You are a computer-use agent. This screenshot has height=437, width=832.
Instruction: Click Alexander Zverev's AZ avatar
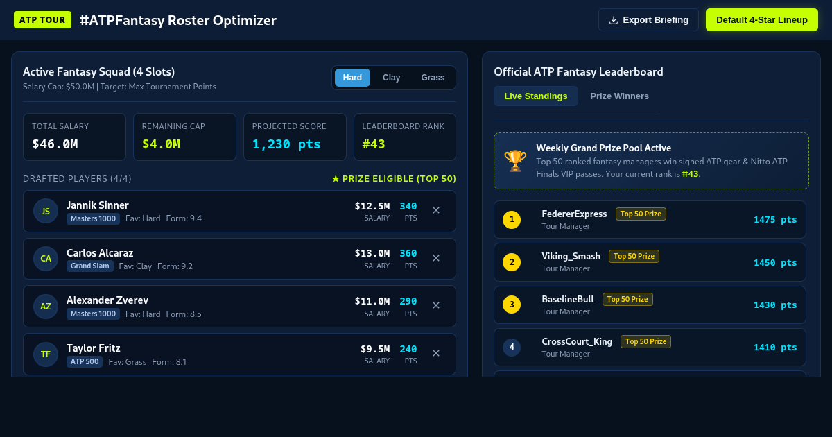[46, 306]
